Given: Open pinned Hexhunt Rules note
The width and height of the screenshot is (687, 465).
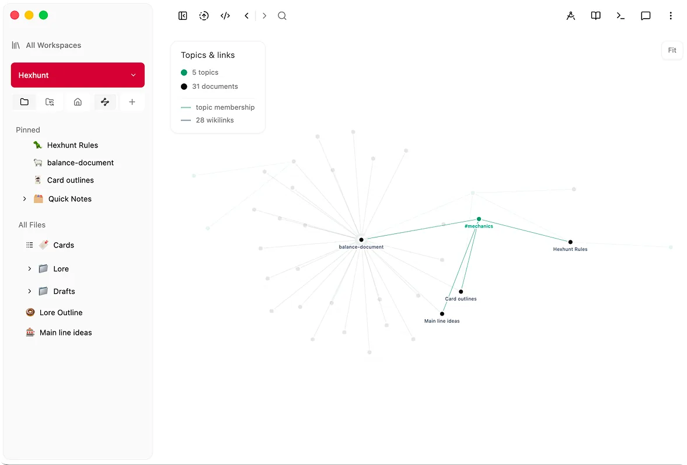Looking at the screenshot, I should 72,145.
